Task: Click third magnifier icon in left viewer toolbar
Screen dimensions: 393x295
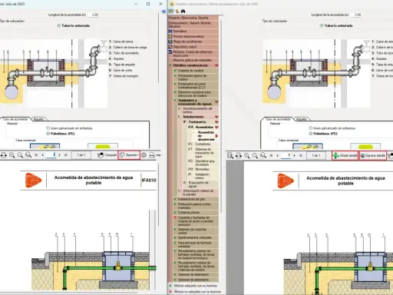Action: [x=28, y=155]
